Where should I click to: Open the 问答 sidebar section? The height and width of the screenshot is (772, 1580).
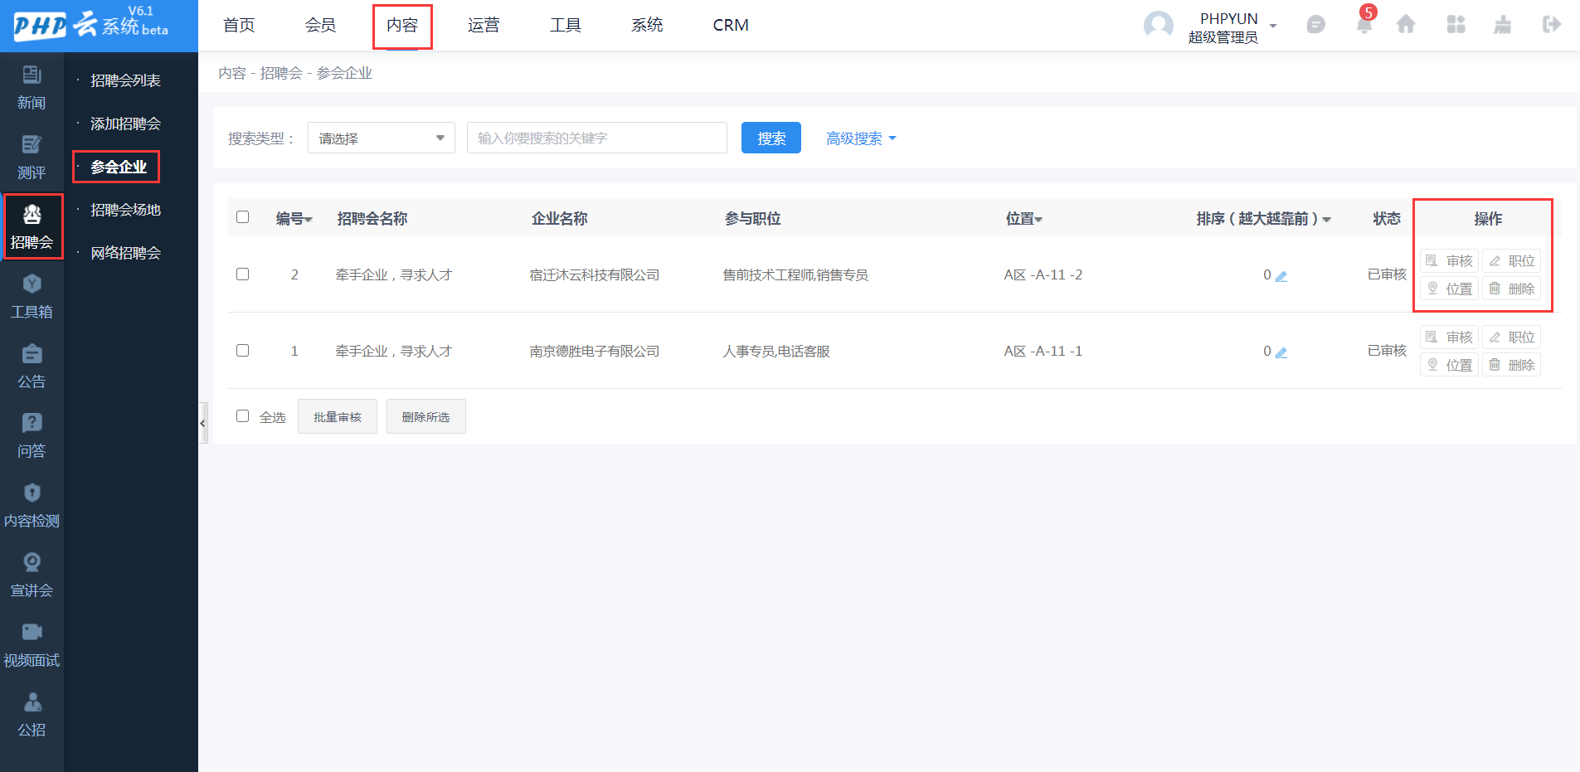tap(32, 436)
